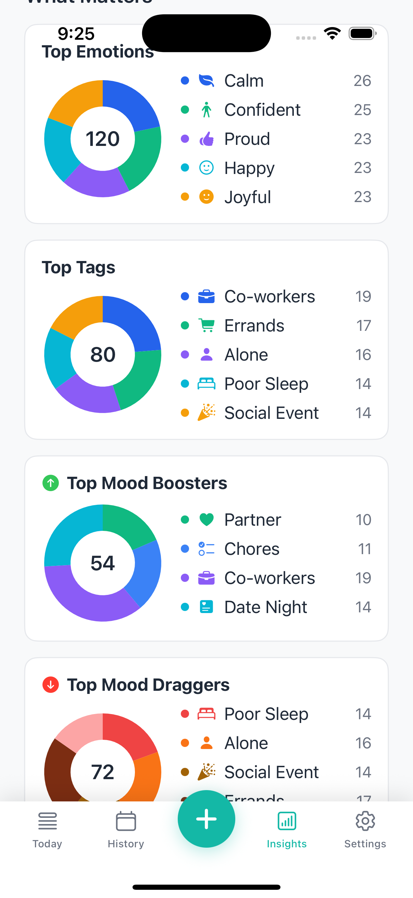The image size is (413, 898).
Task: Tap the Proud thumbs-up icon
Action: [x=206, y=139]
